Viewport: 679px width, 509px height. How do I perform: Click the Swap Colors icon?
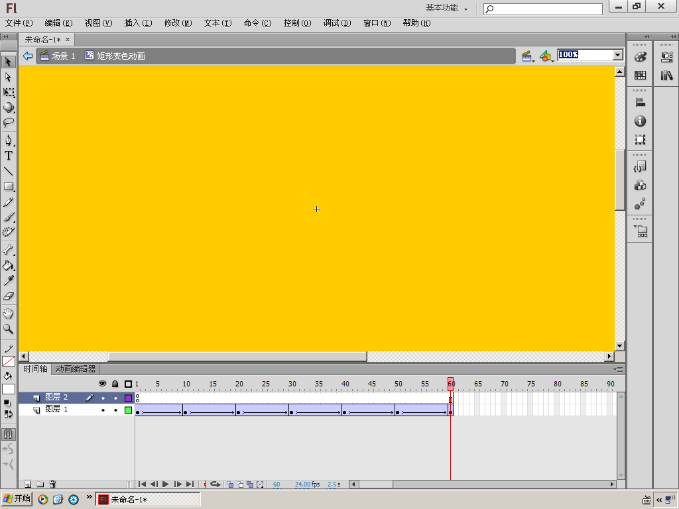pyautogui.click(x=8, y=414)
